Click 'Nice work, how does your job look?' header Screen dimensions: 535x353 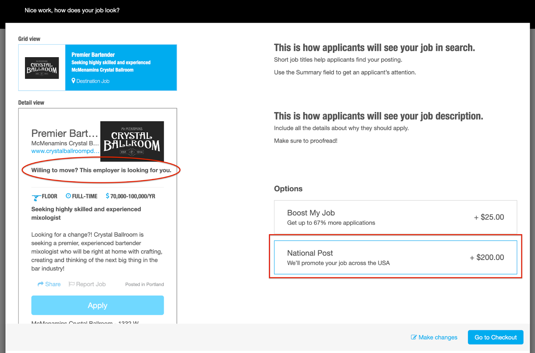tap(72, 10)
